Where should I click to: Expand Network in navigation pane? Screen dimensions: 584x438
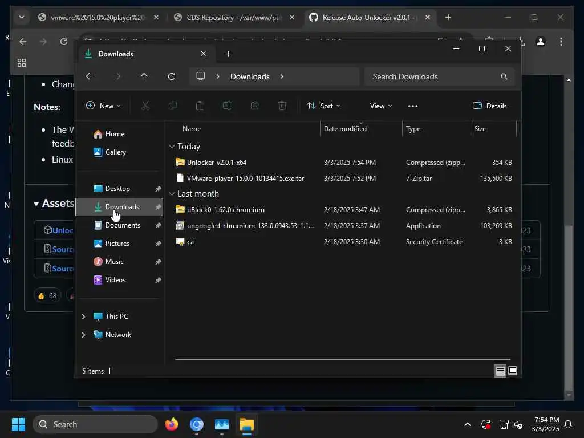83,334
